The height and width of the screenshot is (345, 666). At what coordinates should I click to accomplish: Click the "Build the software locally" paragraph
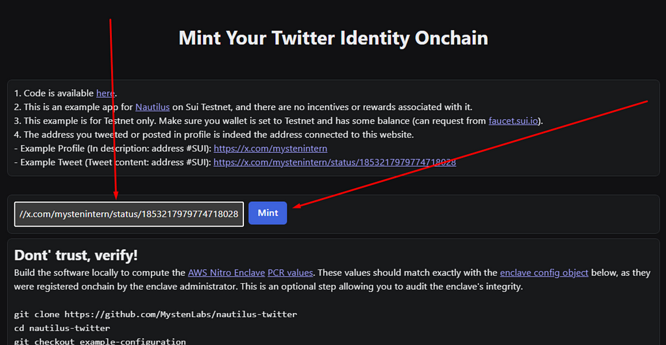332,279
